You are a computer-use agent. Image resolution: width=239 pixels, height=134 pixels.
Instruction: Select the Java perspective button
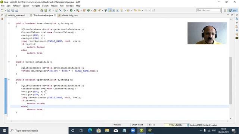[233, 10]
